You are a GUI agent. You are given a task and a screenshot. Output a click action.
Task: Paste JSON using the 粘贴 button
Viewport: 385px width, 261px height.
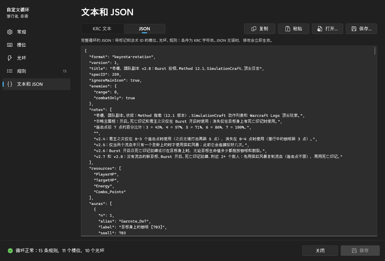click(293, 29)
